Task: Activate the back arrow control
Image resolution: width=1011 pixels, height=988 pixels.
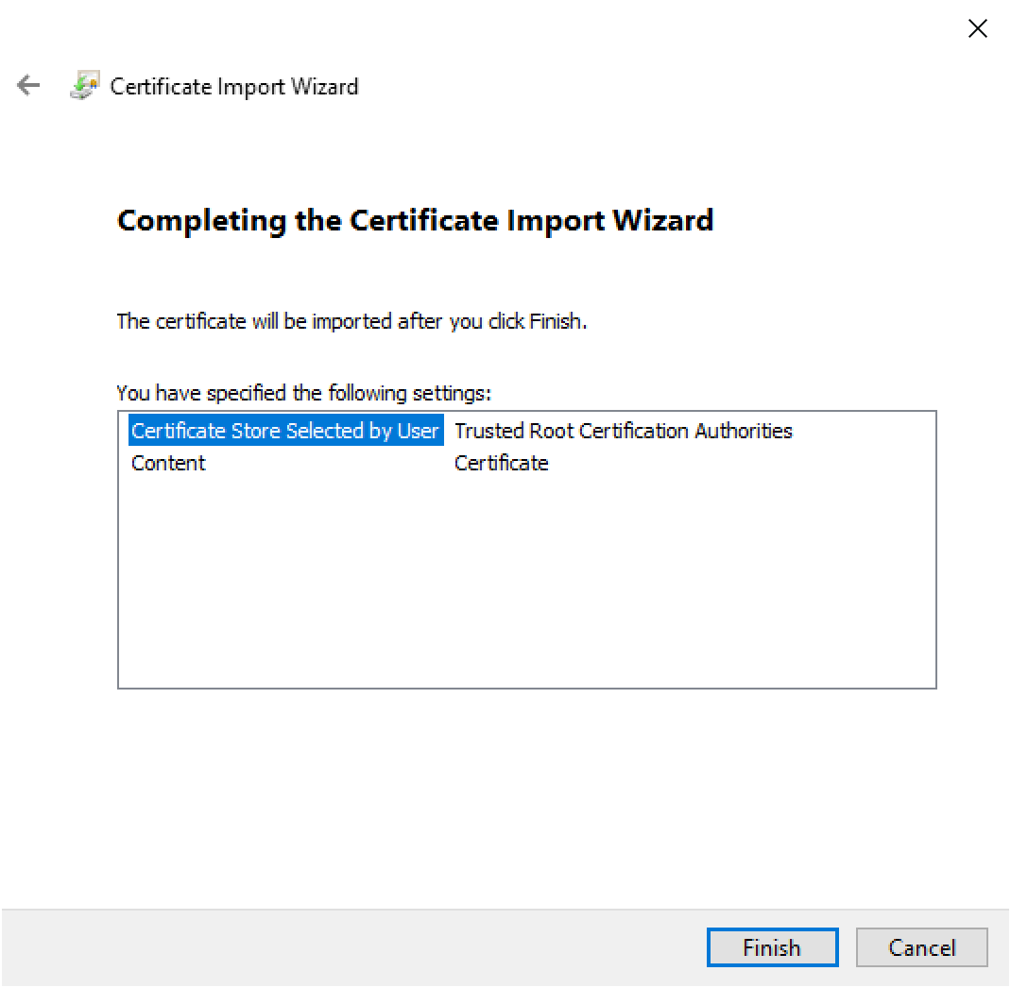Action: tap(27, 85)
